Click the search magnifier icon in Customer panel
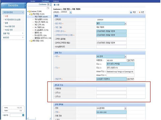The width and height of the screenshot is (161, 120). coord(48,8)
